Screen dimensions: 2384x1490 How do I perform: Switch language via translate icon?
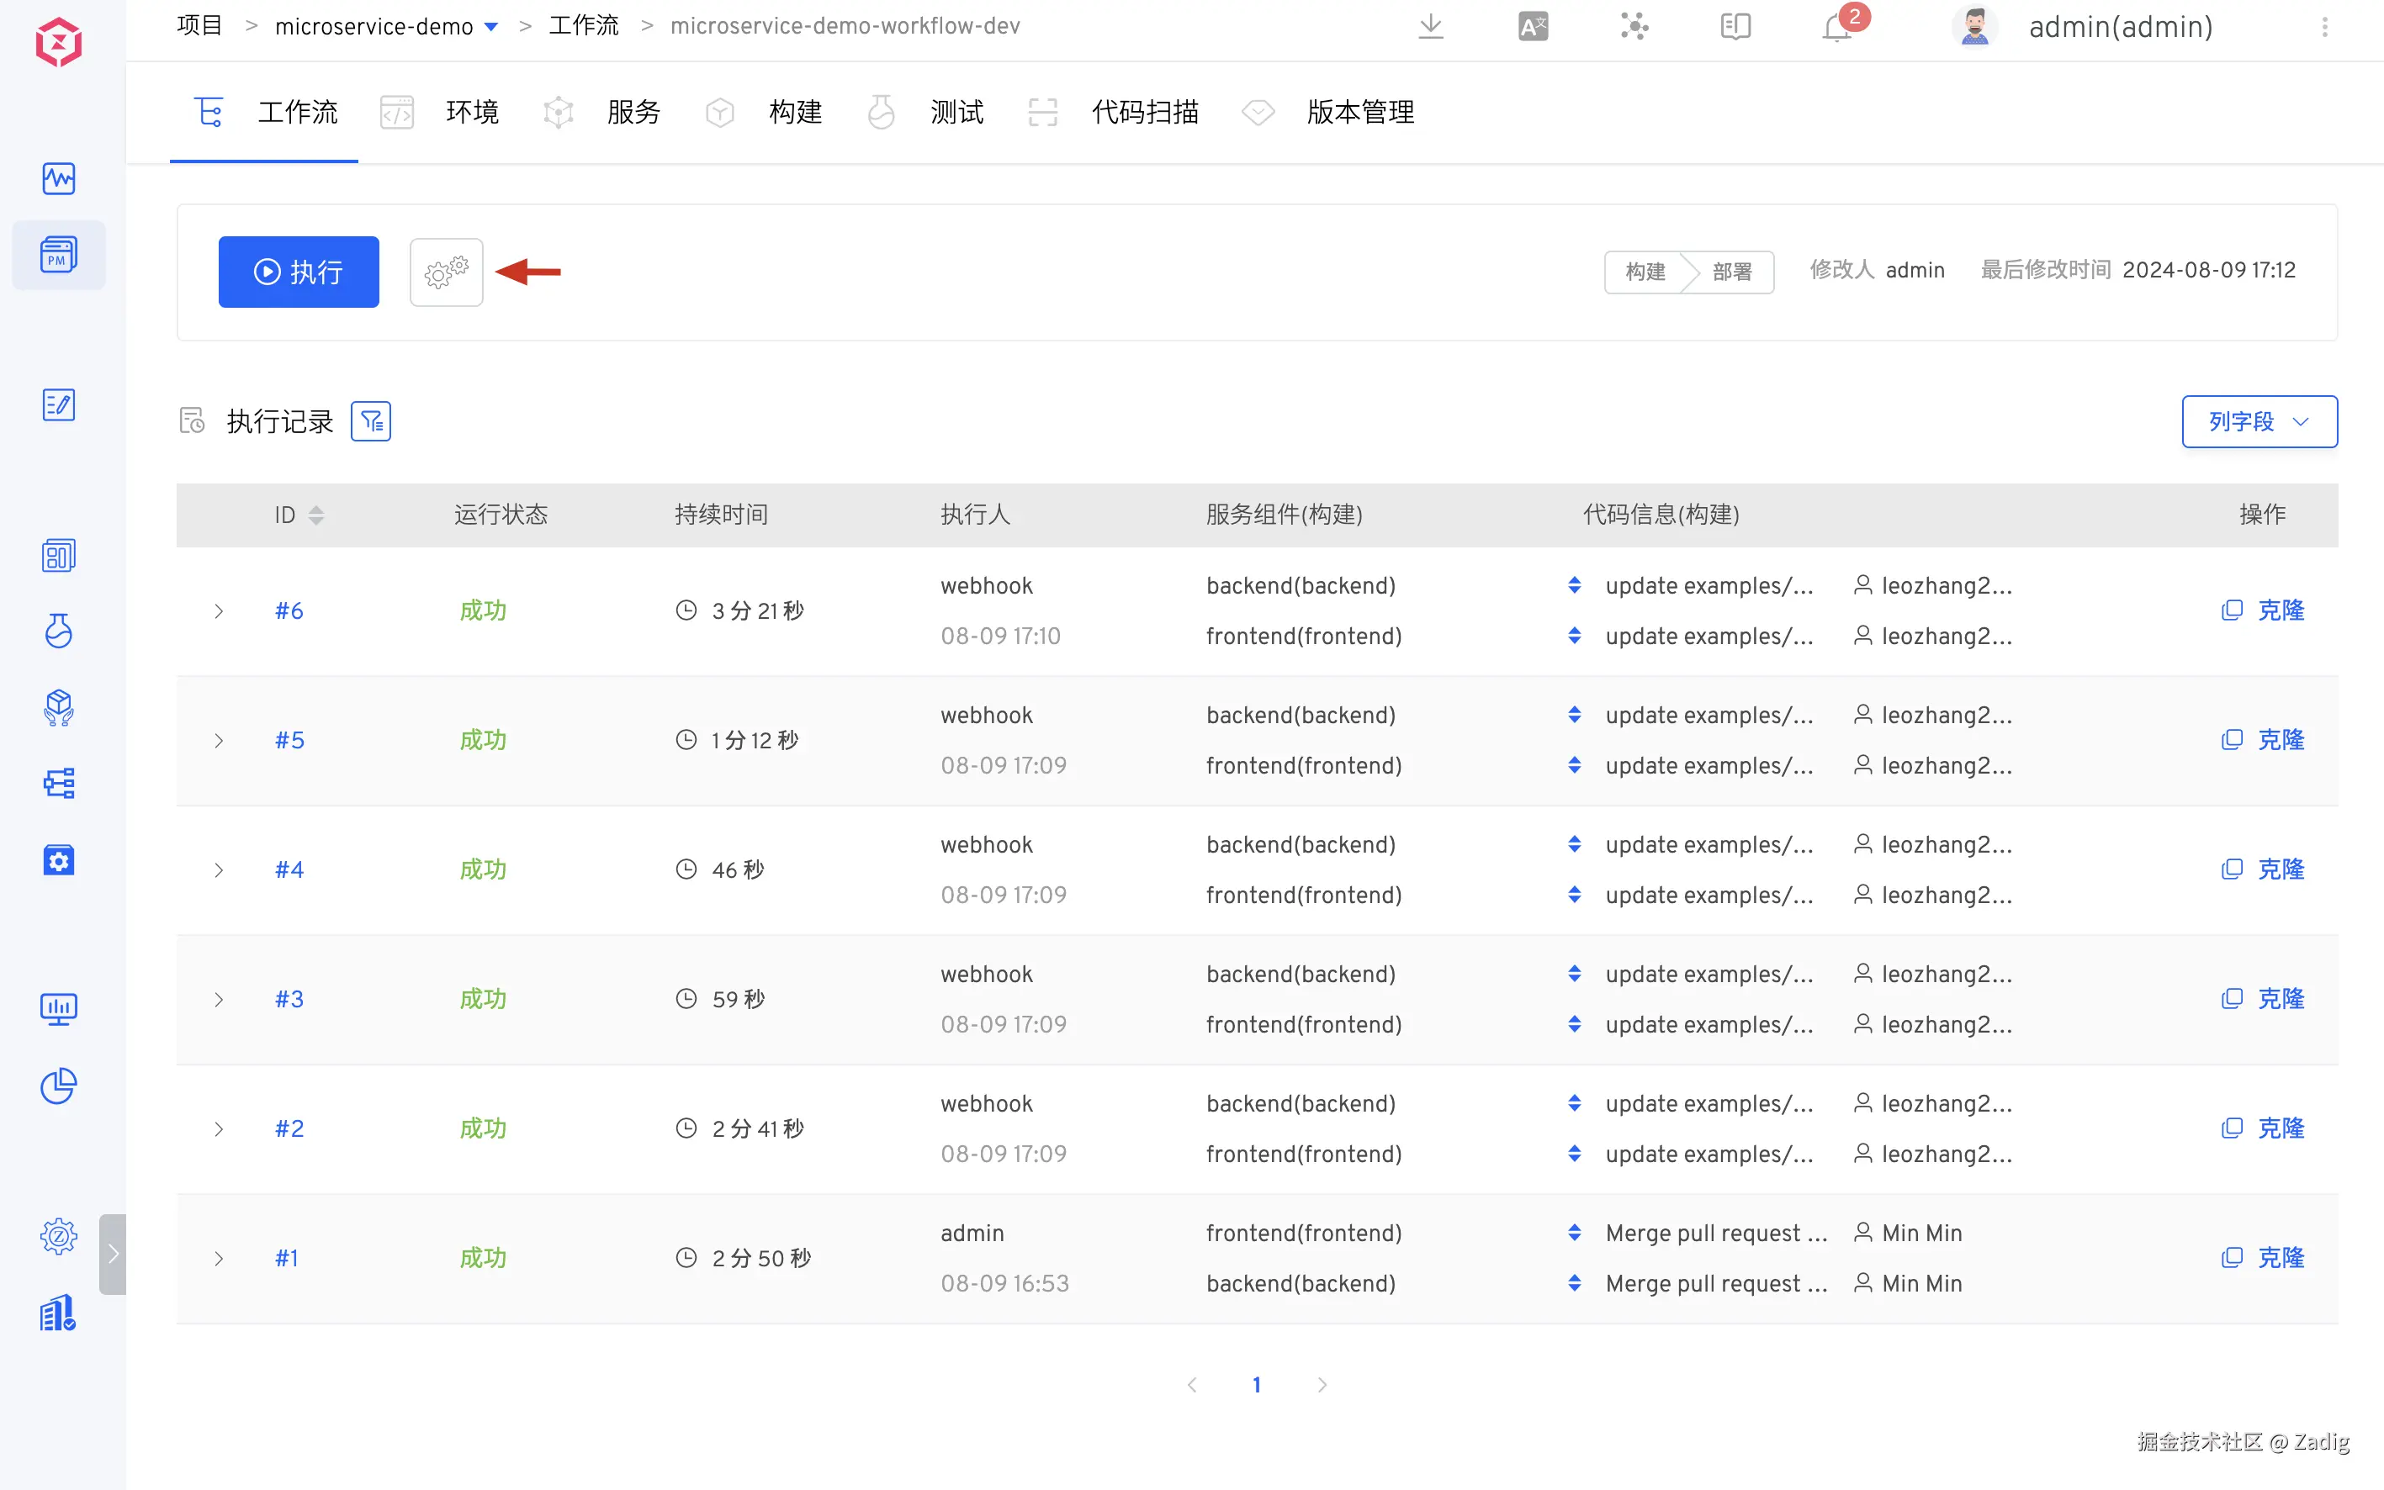point(1532,27)
